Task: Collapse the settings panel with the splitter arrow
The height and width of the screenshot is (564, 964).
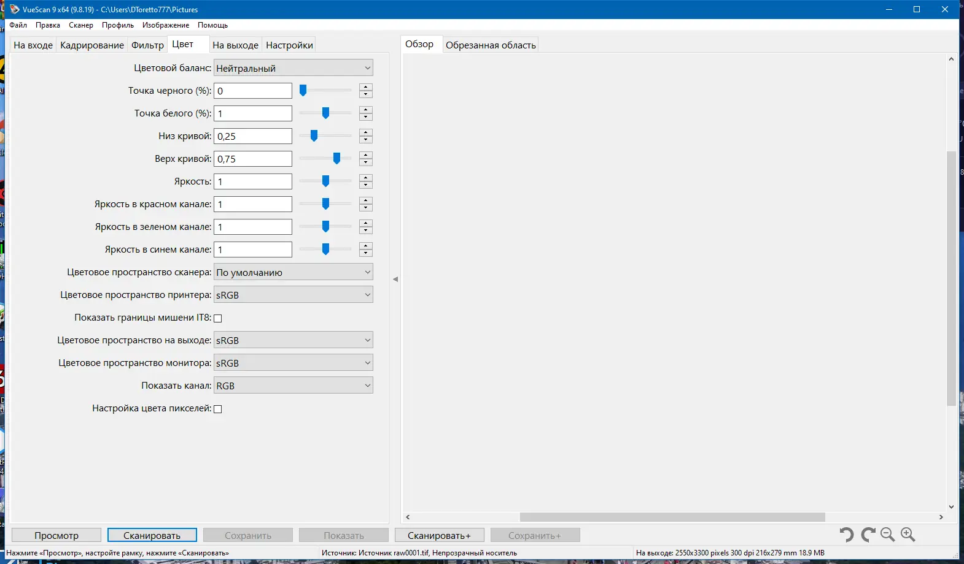Action: 395,279
